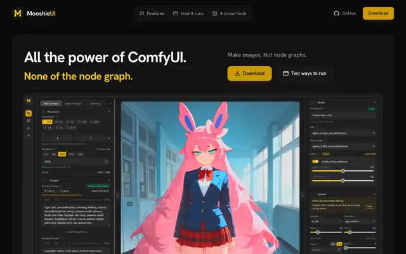Screen dimensions: 406x254
Task: Select the 2048 resolution preset
Action: click(81, 154)
